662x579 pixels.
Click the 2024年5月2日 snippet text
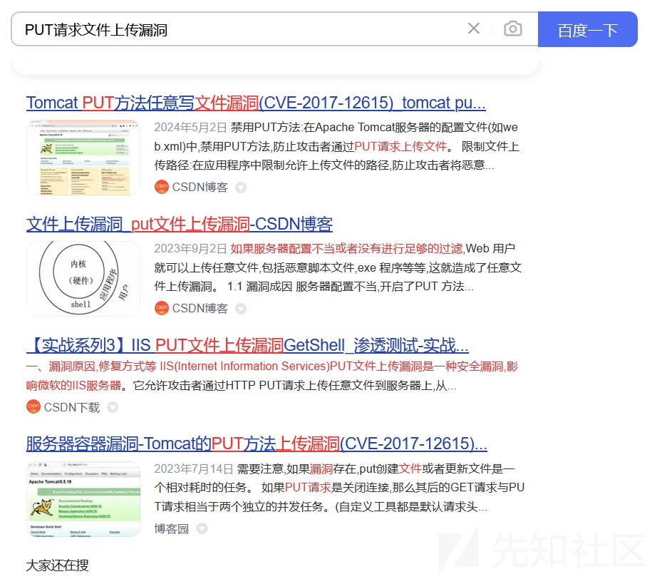click(x=337, y=146)
